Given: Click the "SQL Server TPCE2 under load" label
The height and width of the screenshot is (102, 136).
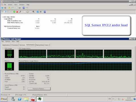Looking at the screenshot, I should tap(106, 25).
